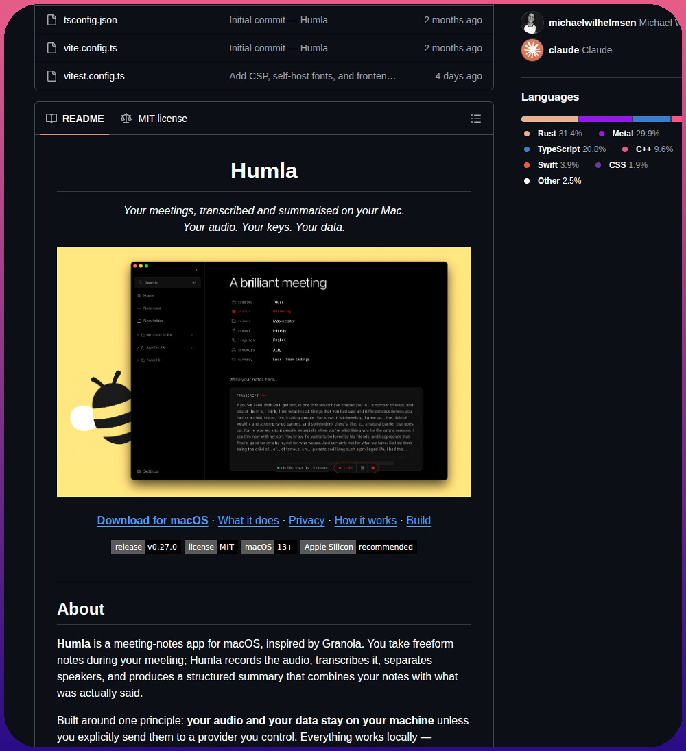This screenshot has width=686, height=751.
Task: Open the tsconfig.json 'Initial commit — Humla' message
Action: (x=279, y=20)
